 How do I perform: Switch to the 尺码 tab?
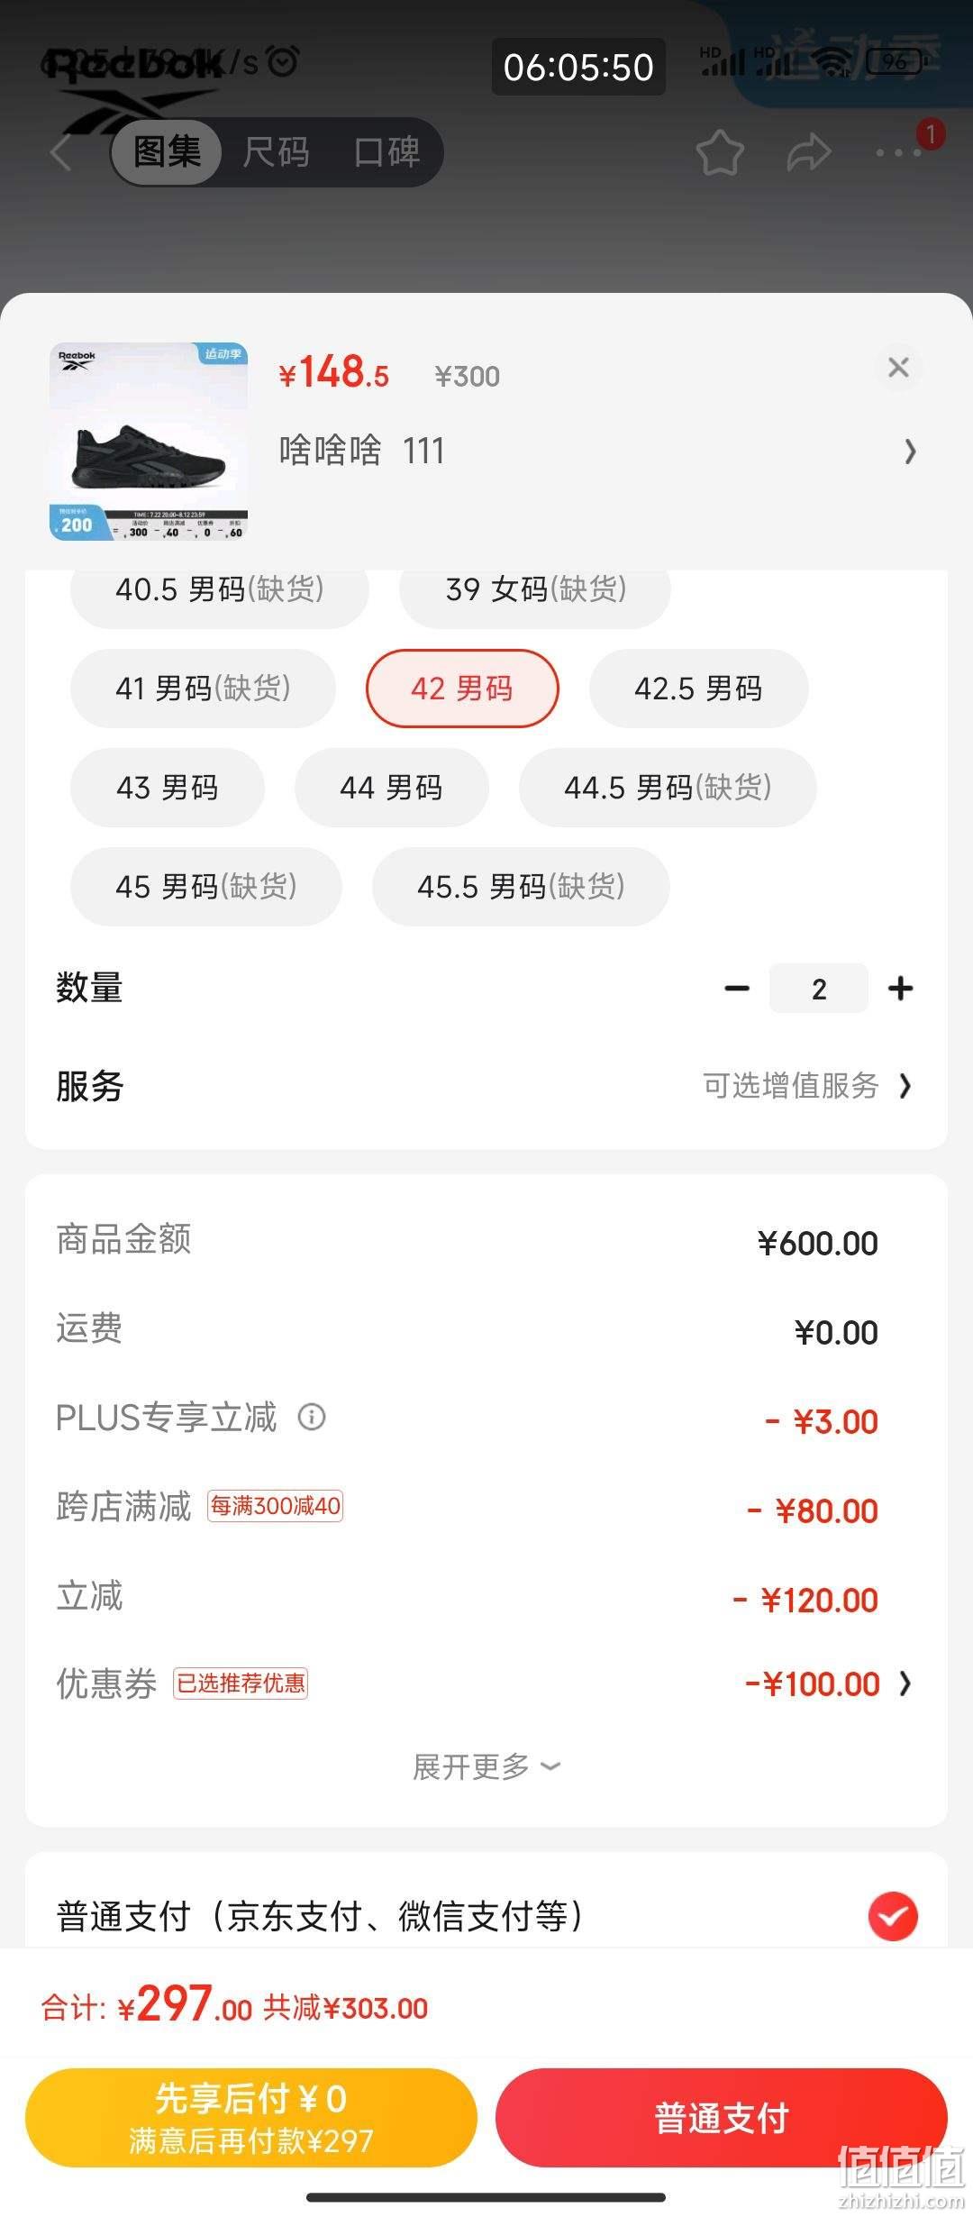click(276, 152)
